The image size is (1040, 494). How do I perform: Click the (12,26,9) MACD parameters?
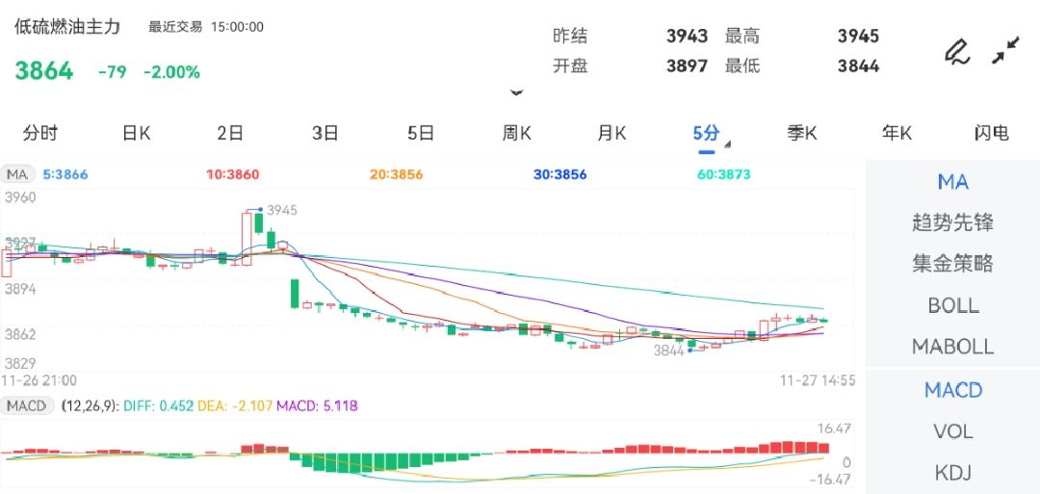coord(91,405)
